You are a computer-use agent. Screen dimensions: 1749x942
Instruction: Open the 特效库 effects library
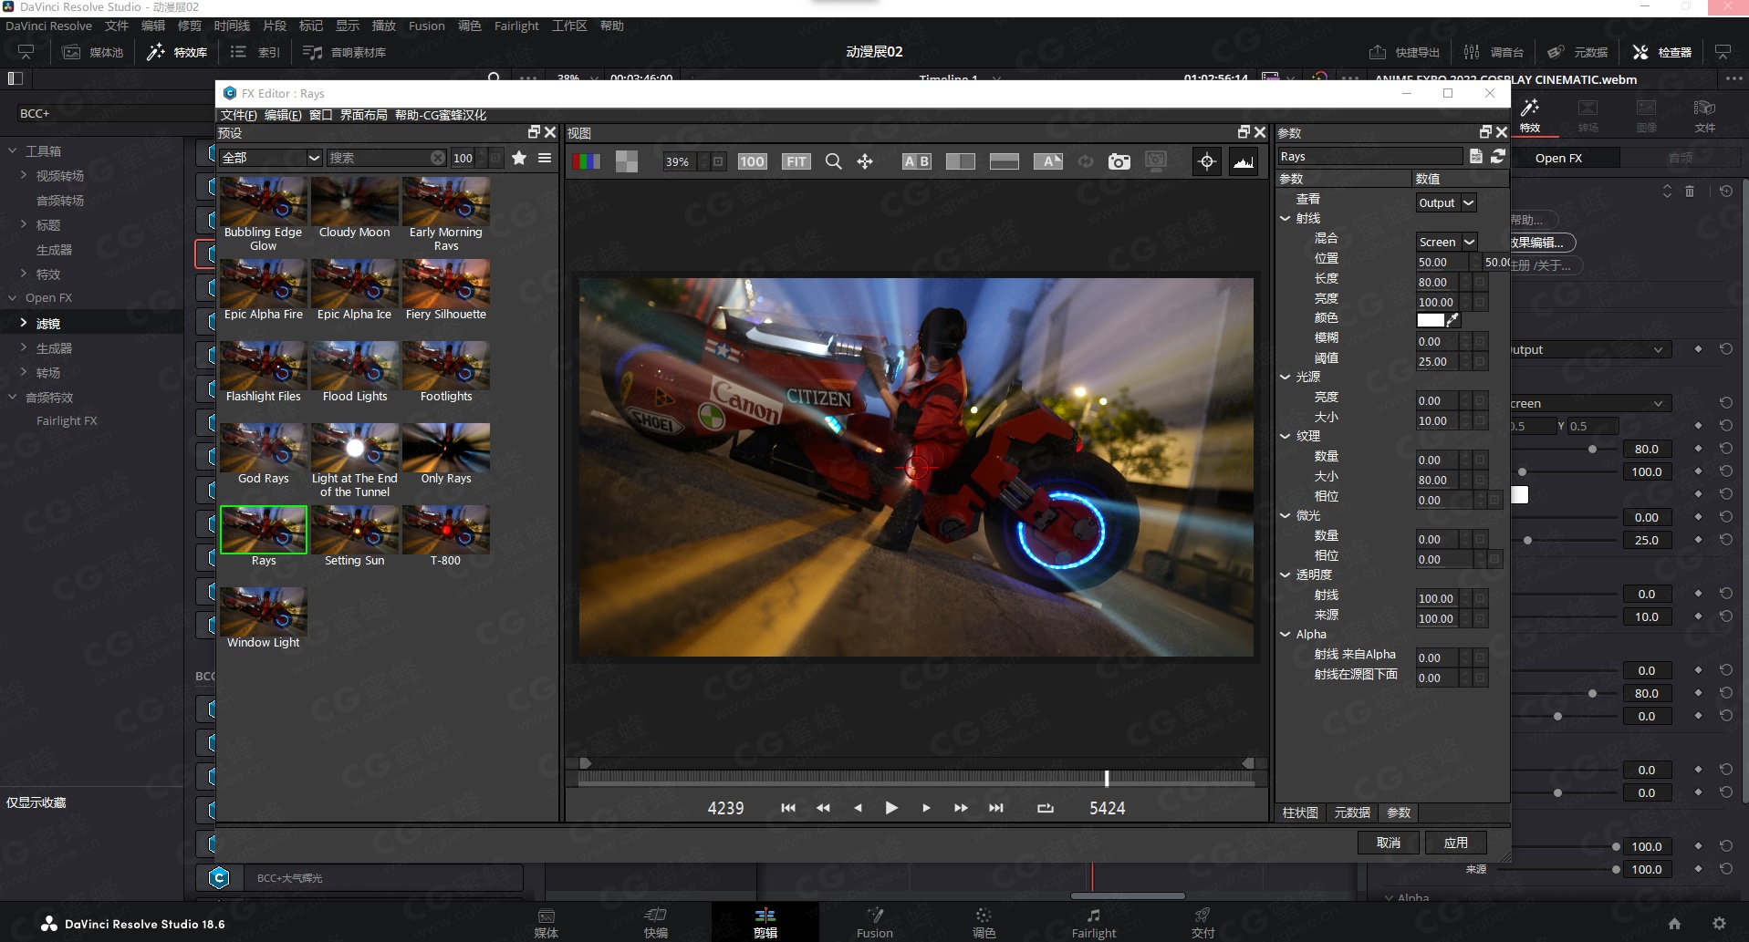177,52
